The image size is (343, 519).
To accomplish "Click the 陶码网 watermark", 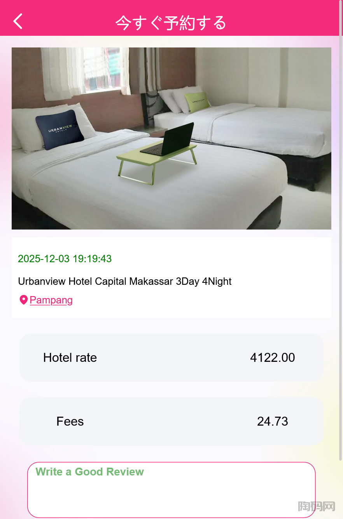I will [x=317, y=506].
